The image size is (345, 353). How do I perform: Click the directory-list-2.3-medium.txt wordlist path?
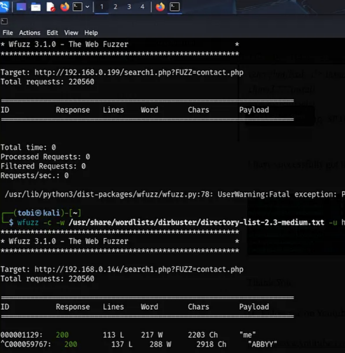(196, 222)
